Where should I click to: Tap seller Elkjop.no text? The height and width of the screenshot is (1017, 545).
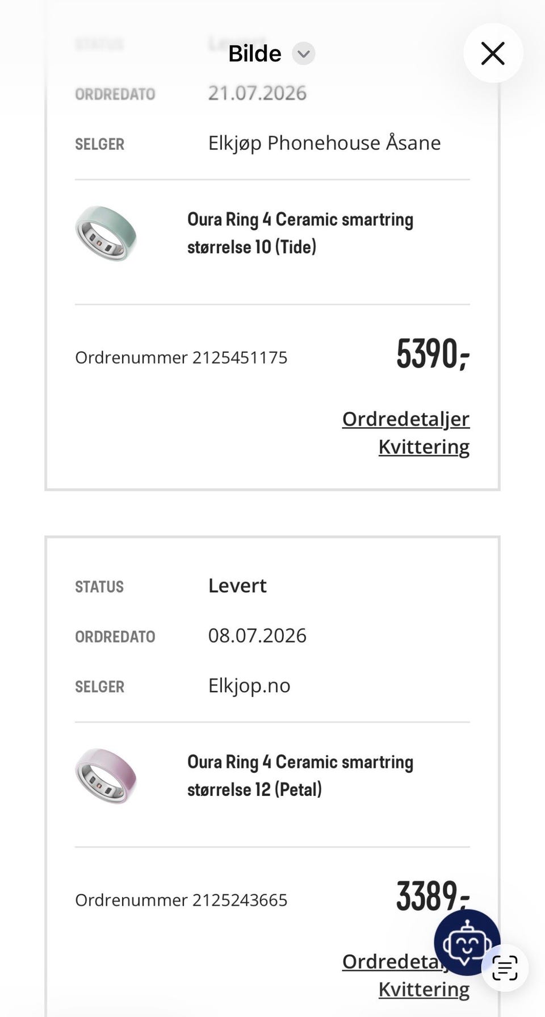(249, 686)
